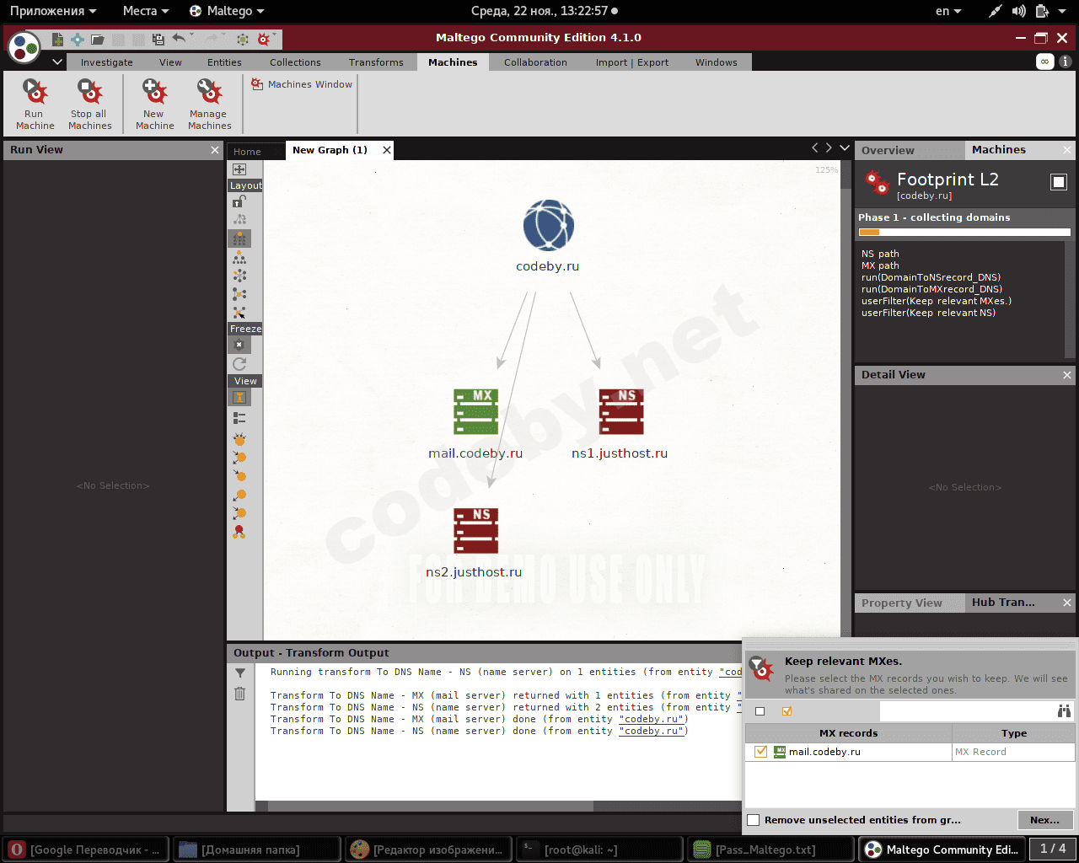
Task: Uncheck the mail.codeby.ru MX record
Action: pyautogui.click(x=761, y=752)
